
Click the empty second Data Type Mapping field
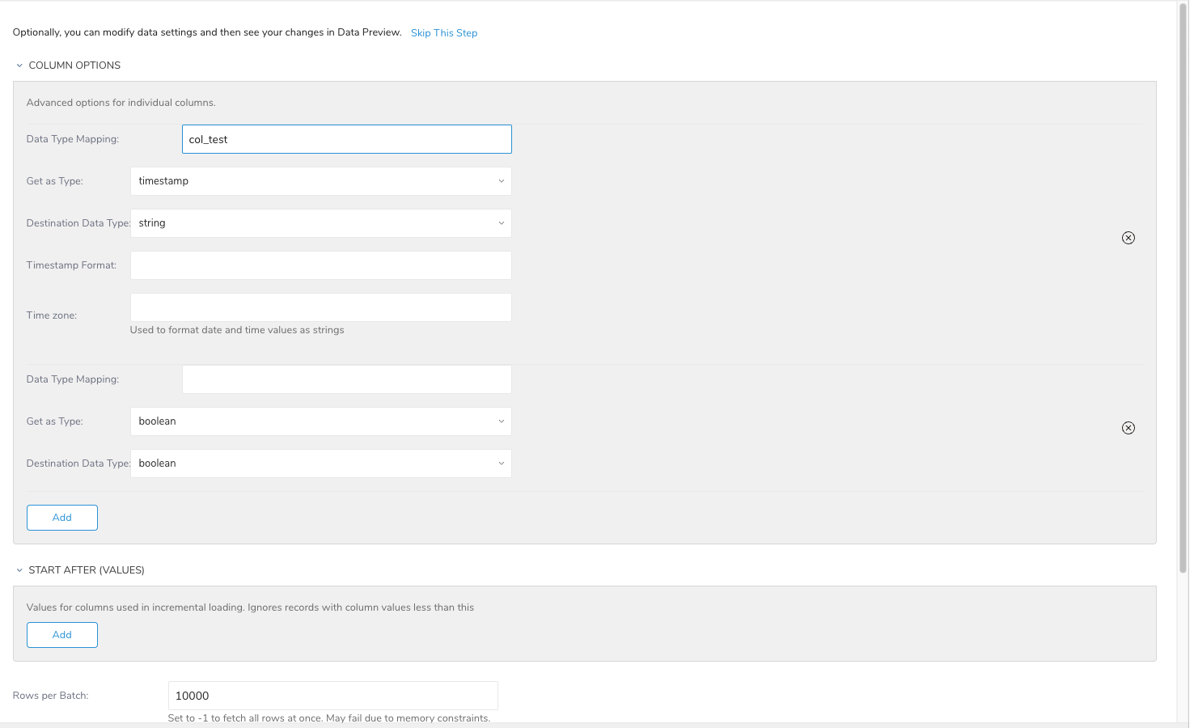point(346,379)
